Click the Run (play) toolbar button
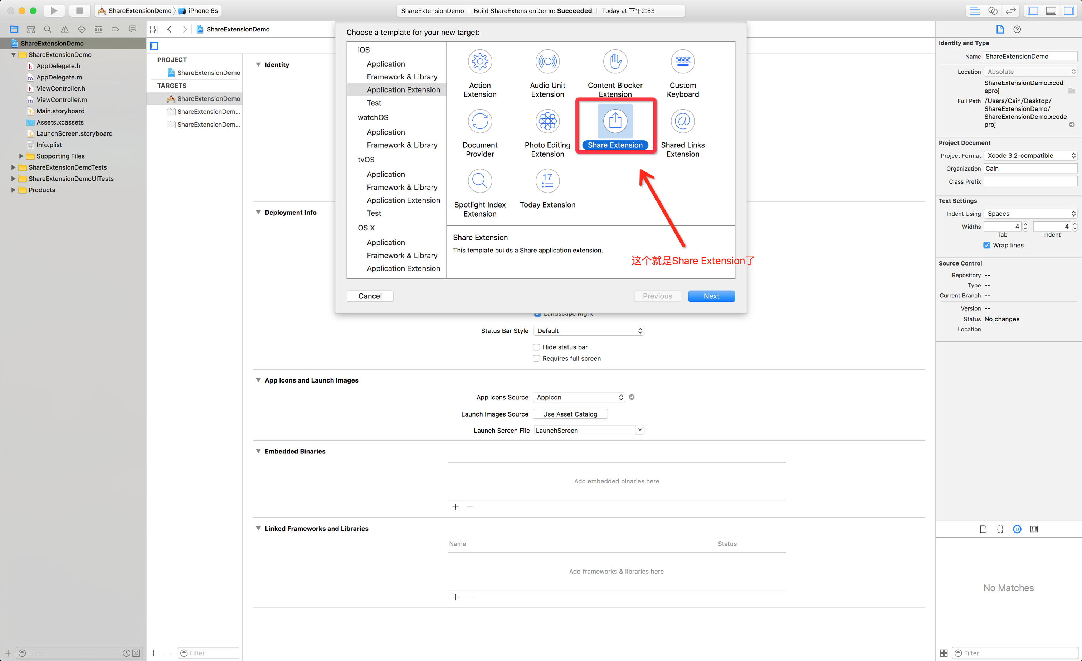The width and height of the screenshot is (1082, 661). coord(54,10)
